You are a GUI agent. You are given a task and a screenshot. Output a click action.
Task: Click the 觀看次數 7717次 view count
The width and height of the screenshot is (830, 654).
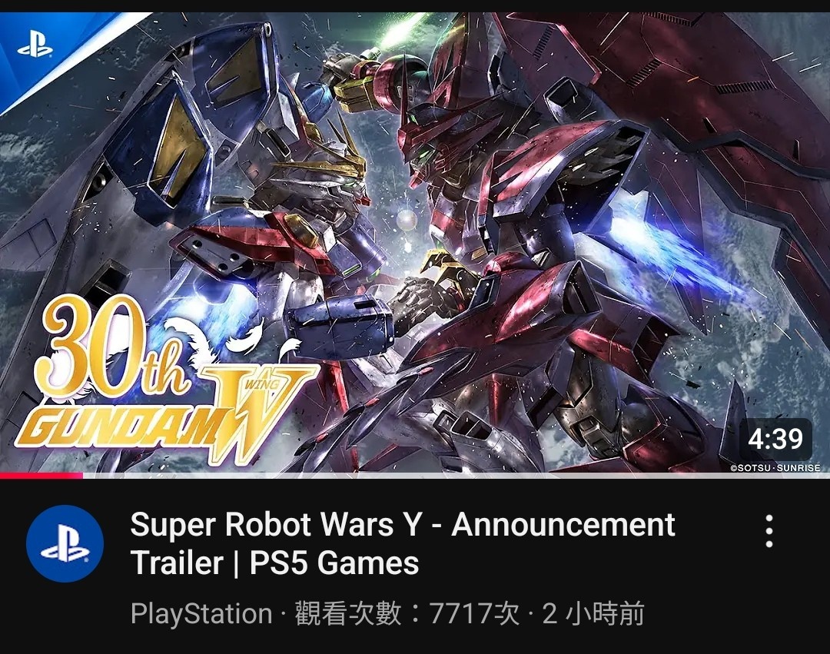click(x=407, y=614)
